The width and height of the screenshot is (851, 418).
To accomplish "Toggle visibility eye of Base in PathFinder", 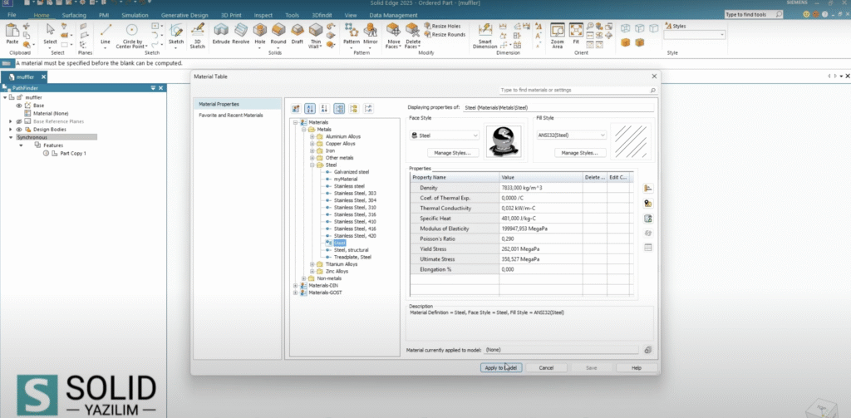I will (18, 106).
